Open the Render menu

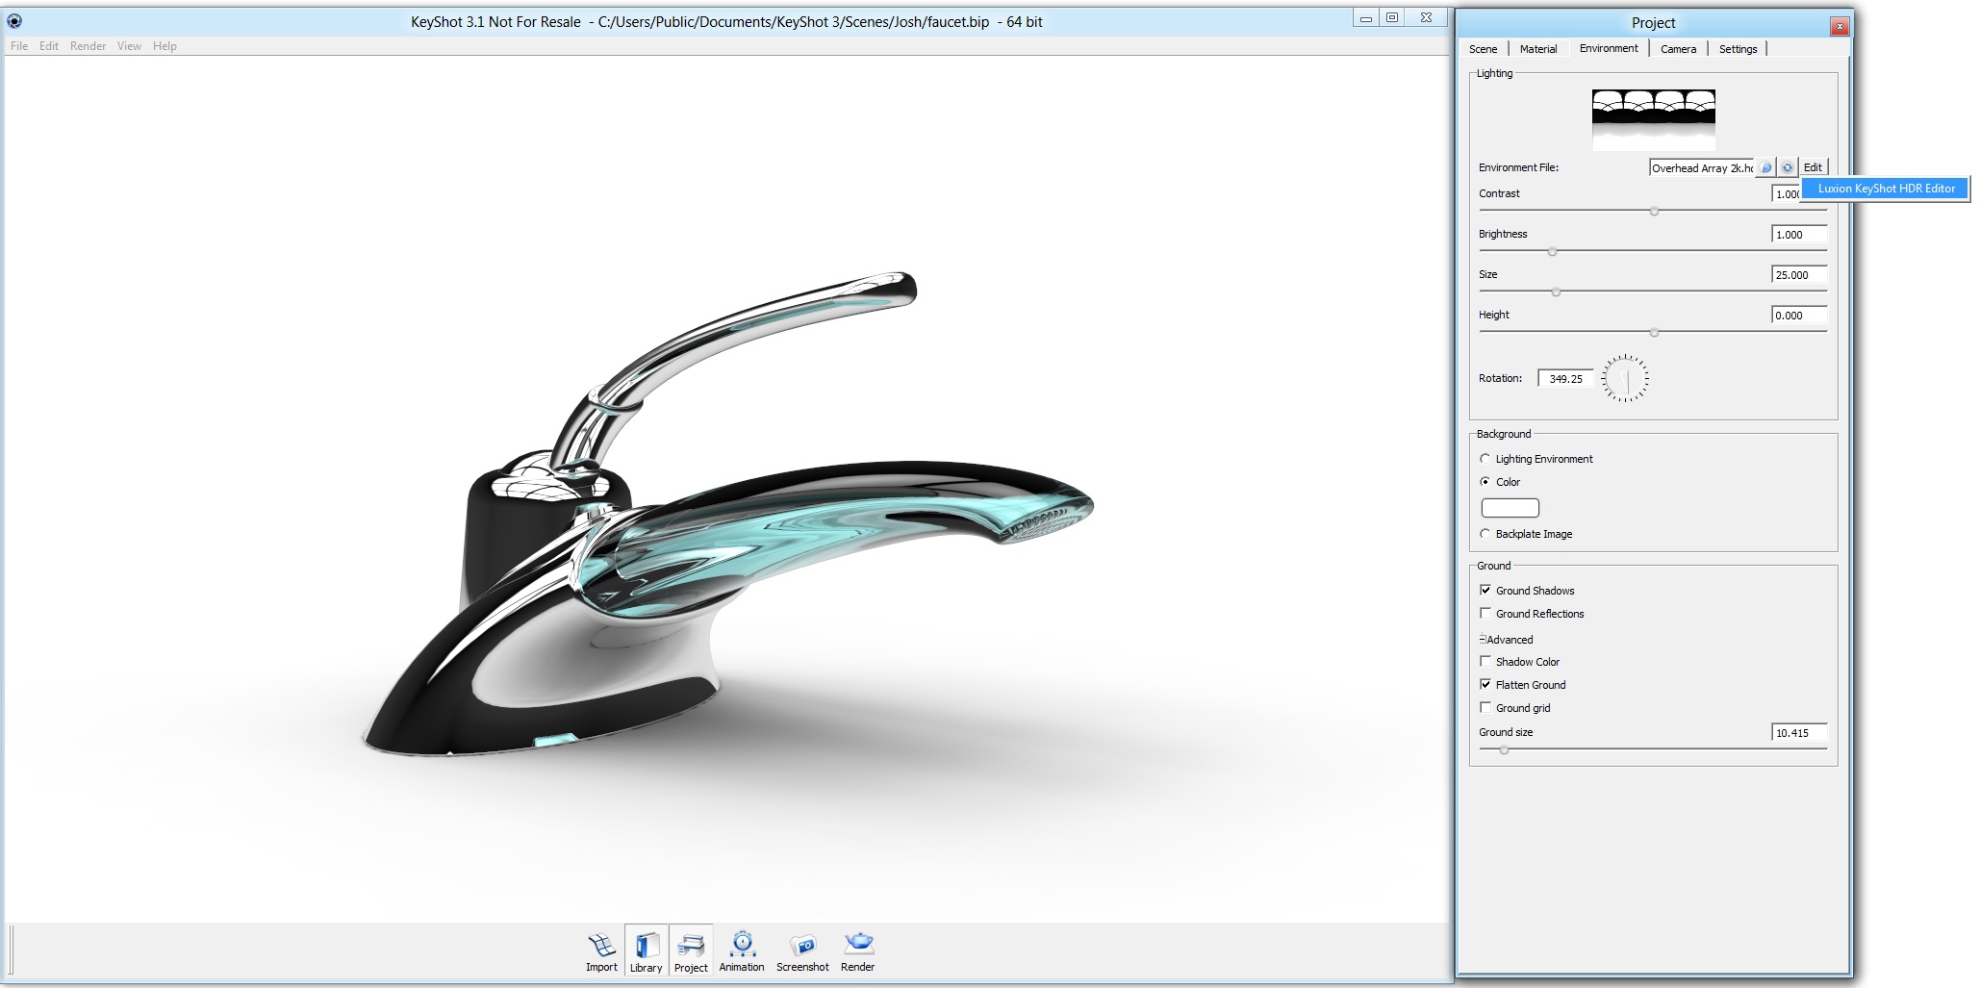coord(89,45)
